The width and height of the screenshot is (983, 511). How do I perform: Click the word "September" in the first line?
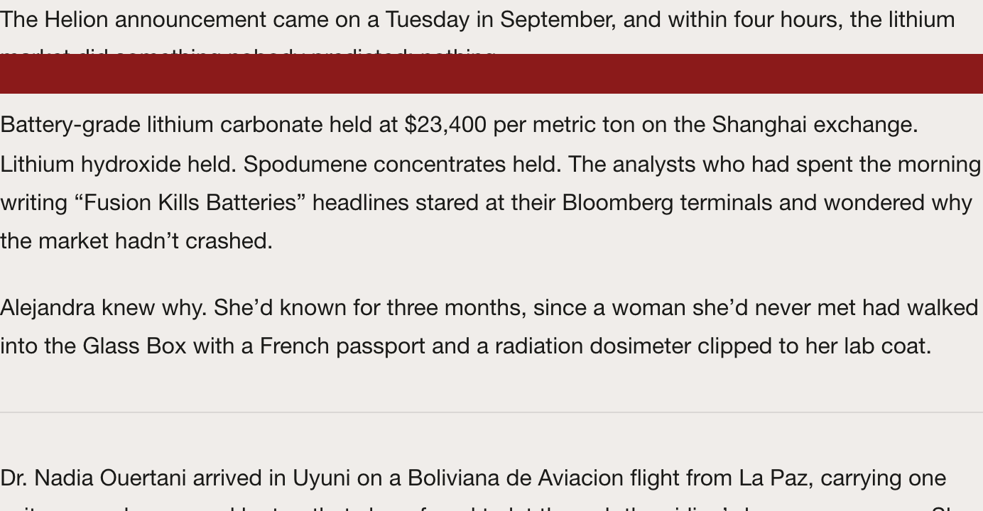click(558, 20)
